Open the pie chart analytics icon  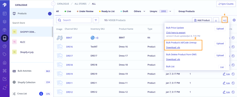point(5,46)
